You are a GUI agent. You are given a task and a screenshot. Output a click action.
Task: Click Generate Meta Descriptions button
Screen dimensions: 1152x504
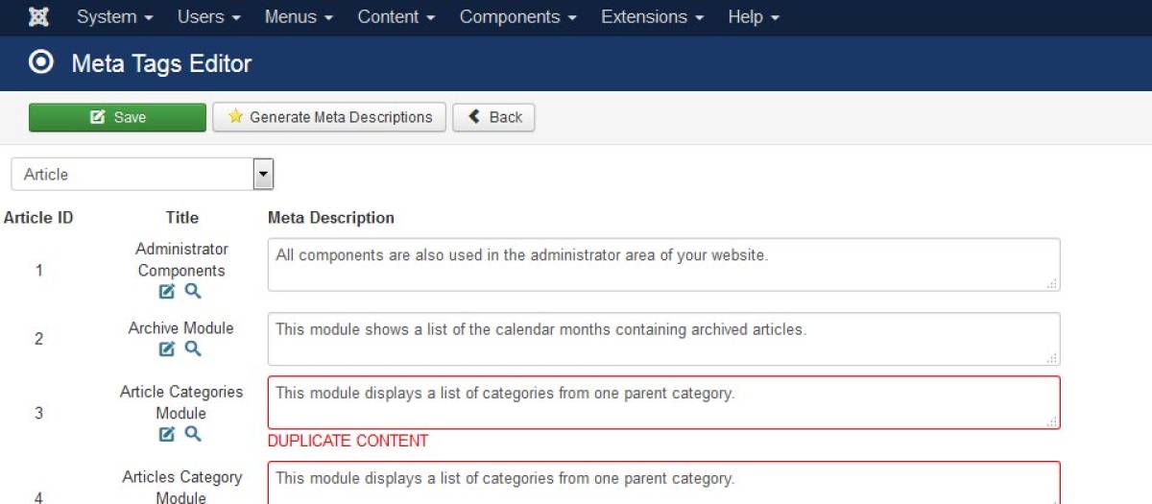point(329,117)
